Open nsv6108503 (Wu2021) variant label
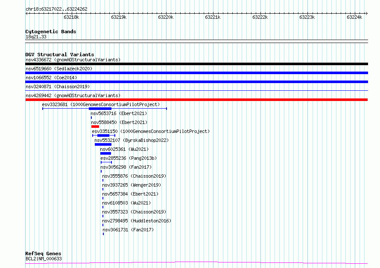 [126, 203]
